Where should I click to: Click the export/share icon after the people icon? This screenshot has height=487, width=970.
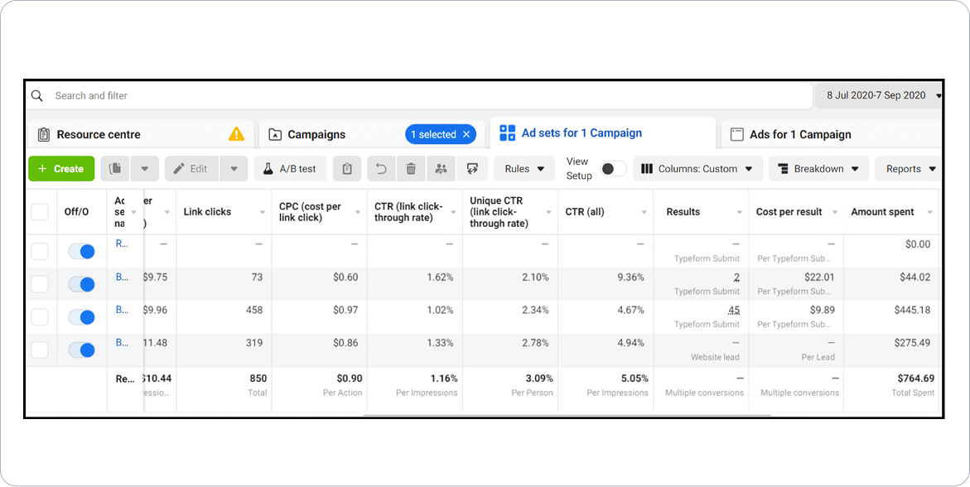click(x=472, y=169)
